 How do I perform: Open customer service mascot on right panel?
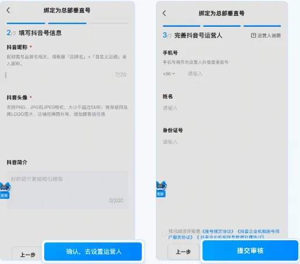tap(161, 189)
